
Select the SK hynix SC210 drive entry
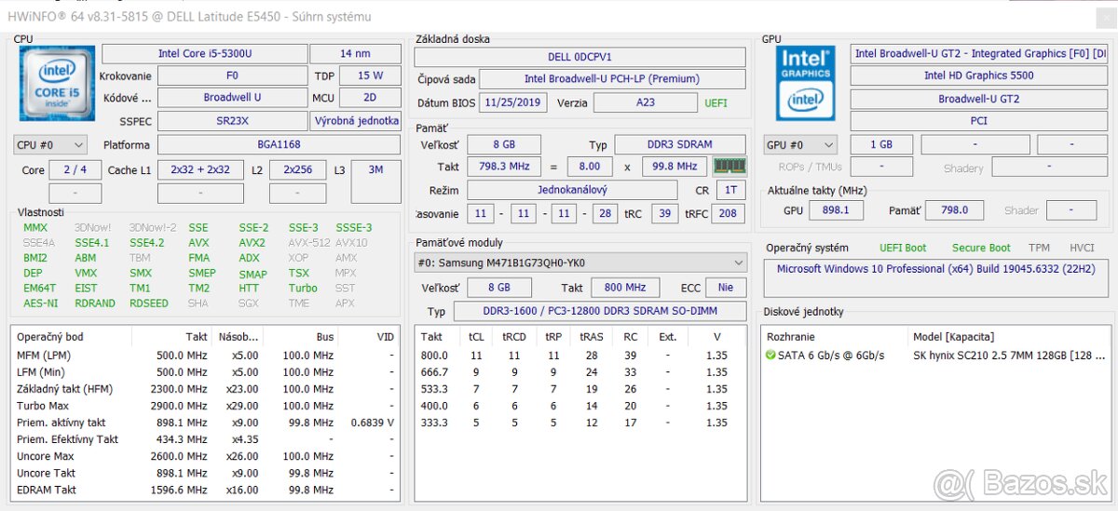[1009, 356]
